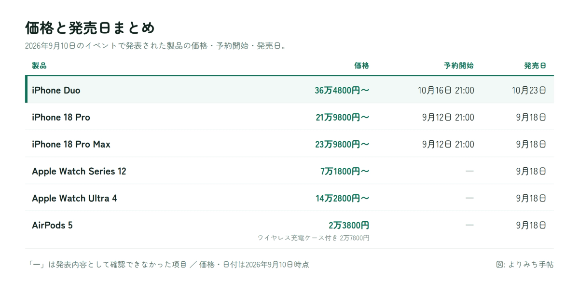This screenshot has width=579, height=282.
Task: Click the preorder dash for Apple Watch Ultra 4
Action: 469,198
